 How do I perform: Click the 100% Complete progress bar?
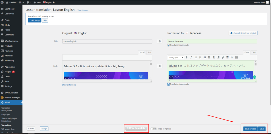(136, 128)
